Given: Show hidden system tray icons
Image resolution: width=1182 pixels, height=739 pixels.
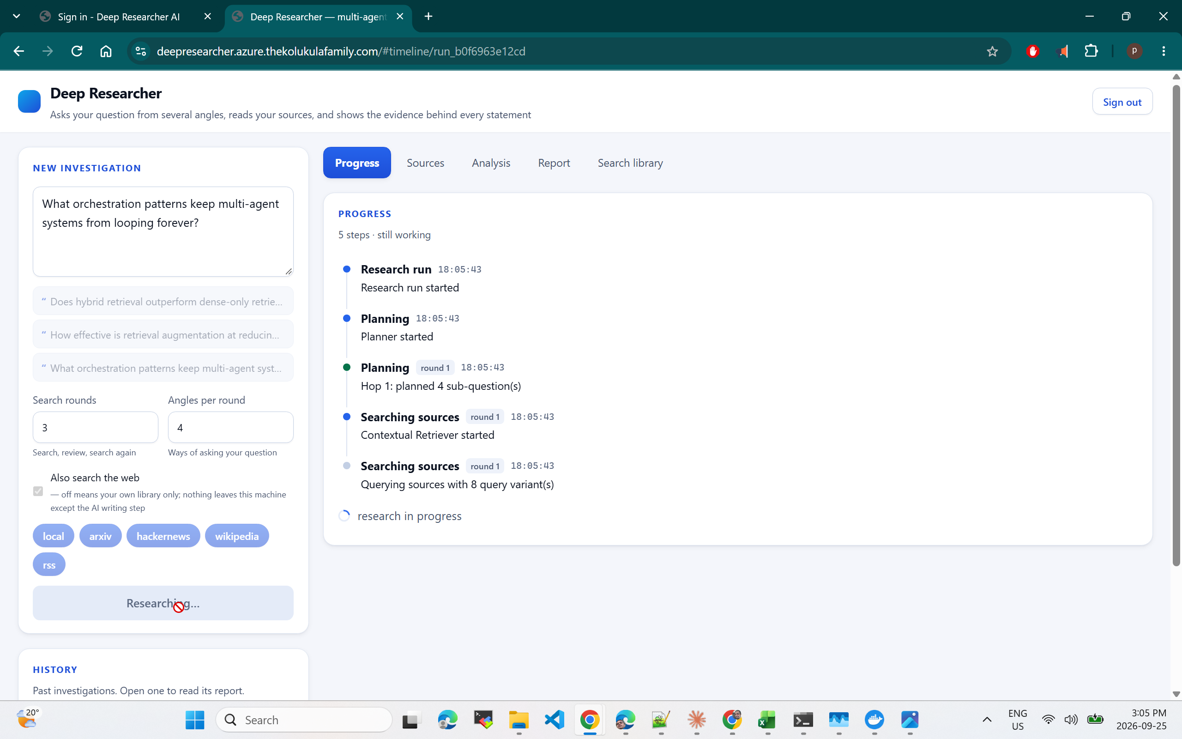Looking at the screenshot, I should (987, 720).
